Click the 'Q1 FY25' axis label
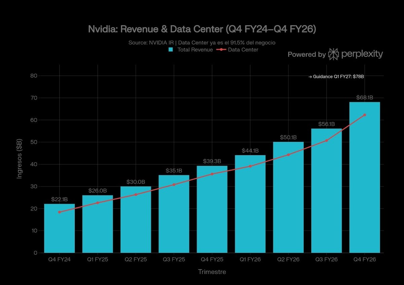 point(98,260)
